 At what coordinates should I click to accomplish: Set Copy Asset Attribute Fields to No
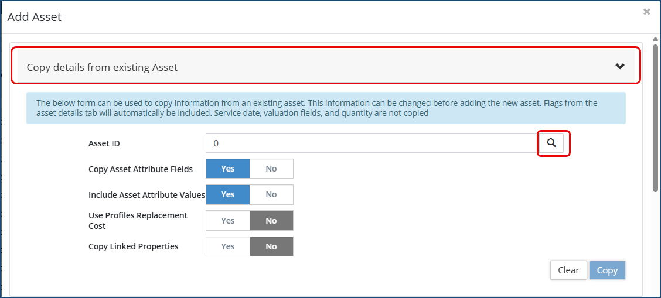pos(271,169)
